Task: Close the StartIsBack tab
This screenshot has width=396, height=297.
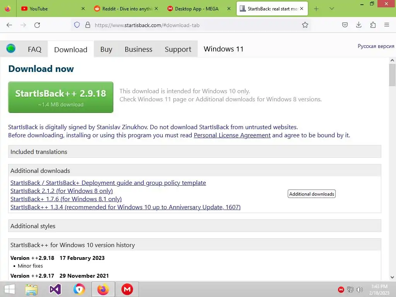Action: (302, 9)
